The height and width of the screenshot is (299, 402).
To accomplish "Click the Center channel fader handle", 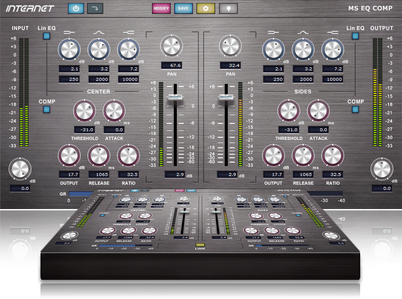I will click(176, 97).
